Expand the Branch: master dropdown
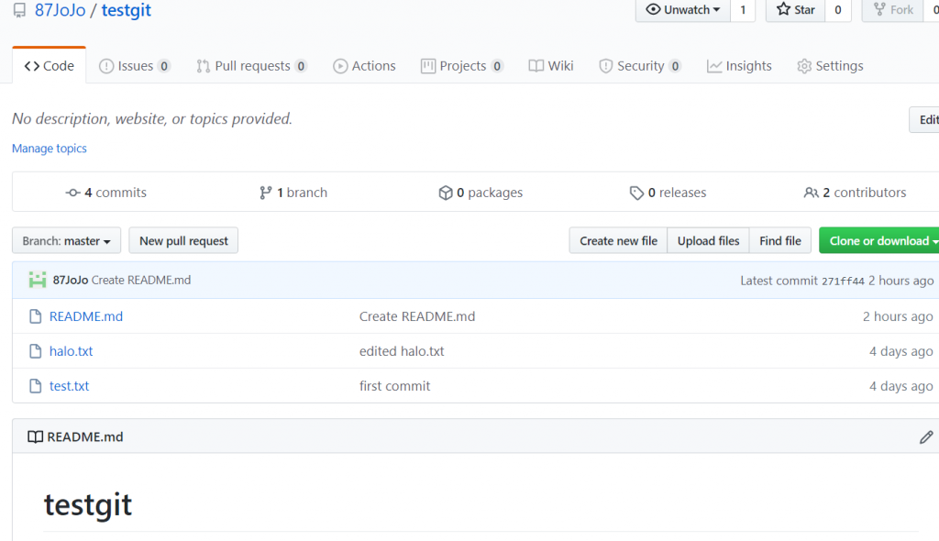The width and height of the screenshot is (939, 541). [66, 241]
